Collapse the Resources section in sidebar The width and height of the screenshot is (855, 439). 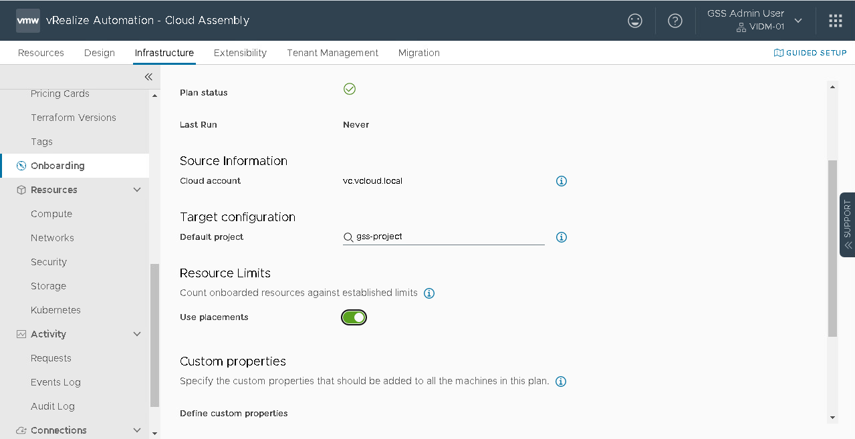coord(137,190)
